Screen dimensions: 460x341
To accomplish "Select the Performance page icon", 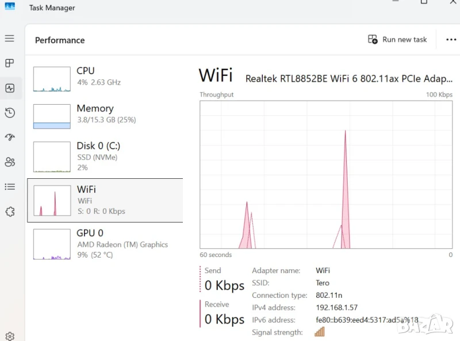I will [10, 88].
